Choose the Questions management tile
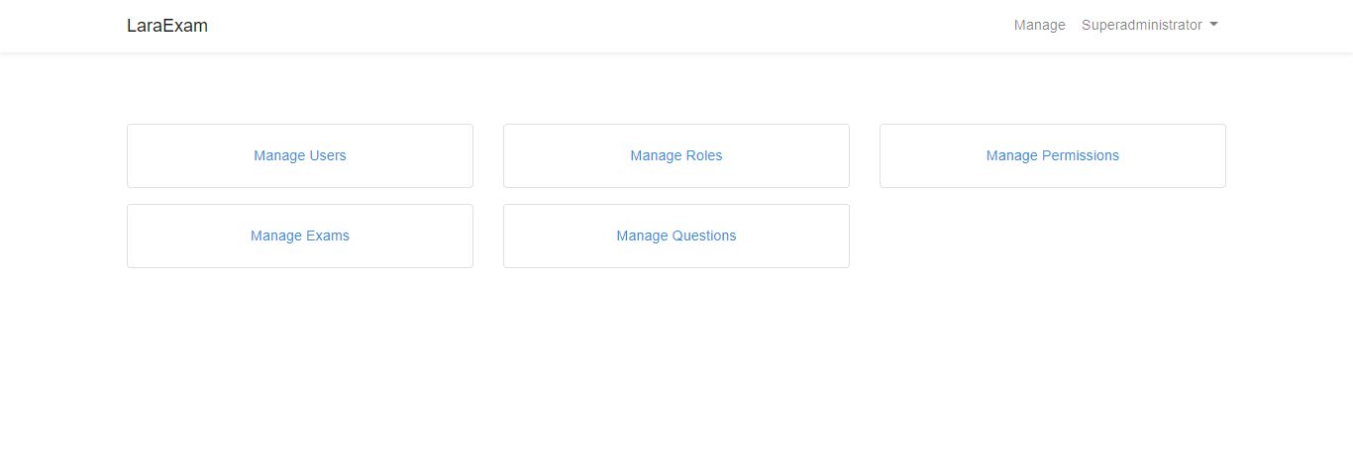The width and height of the screenshot is (1353, 470). click(x=676, y=235)
